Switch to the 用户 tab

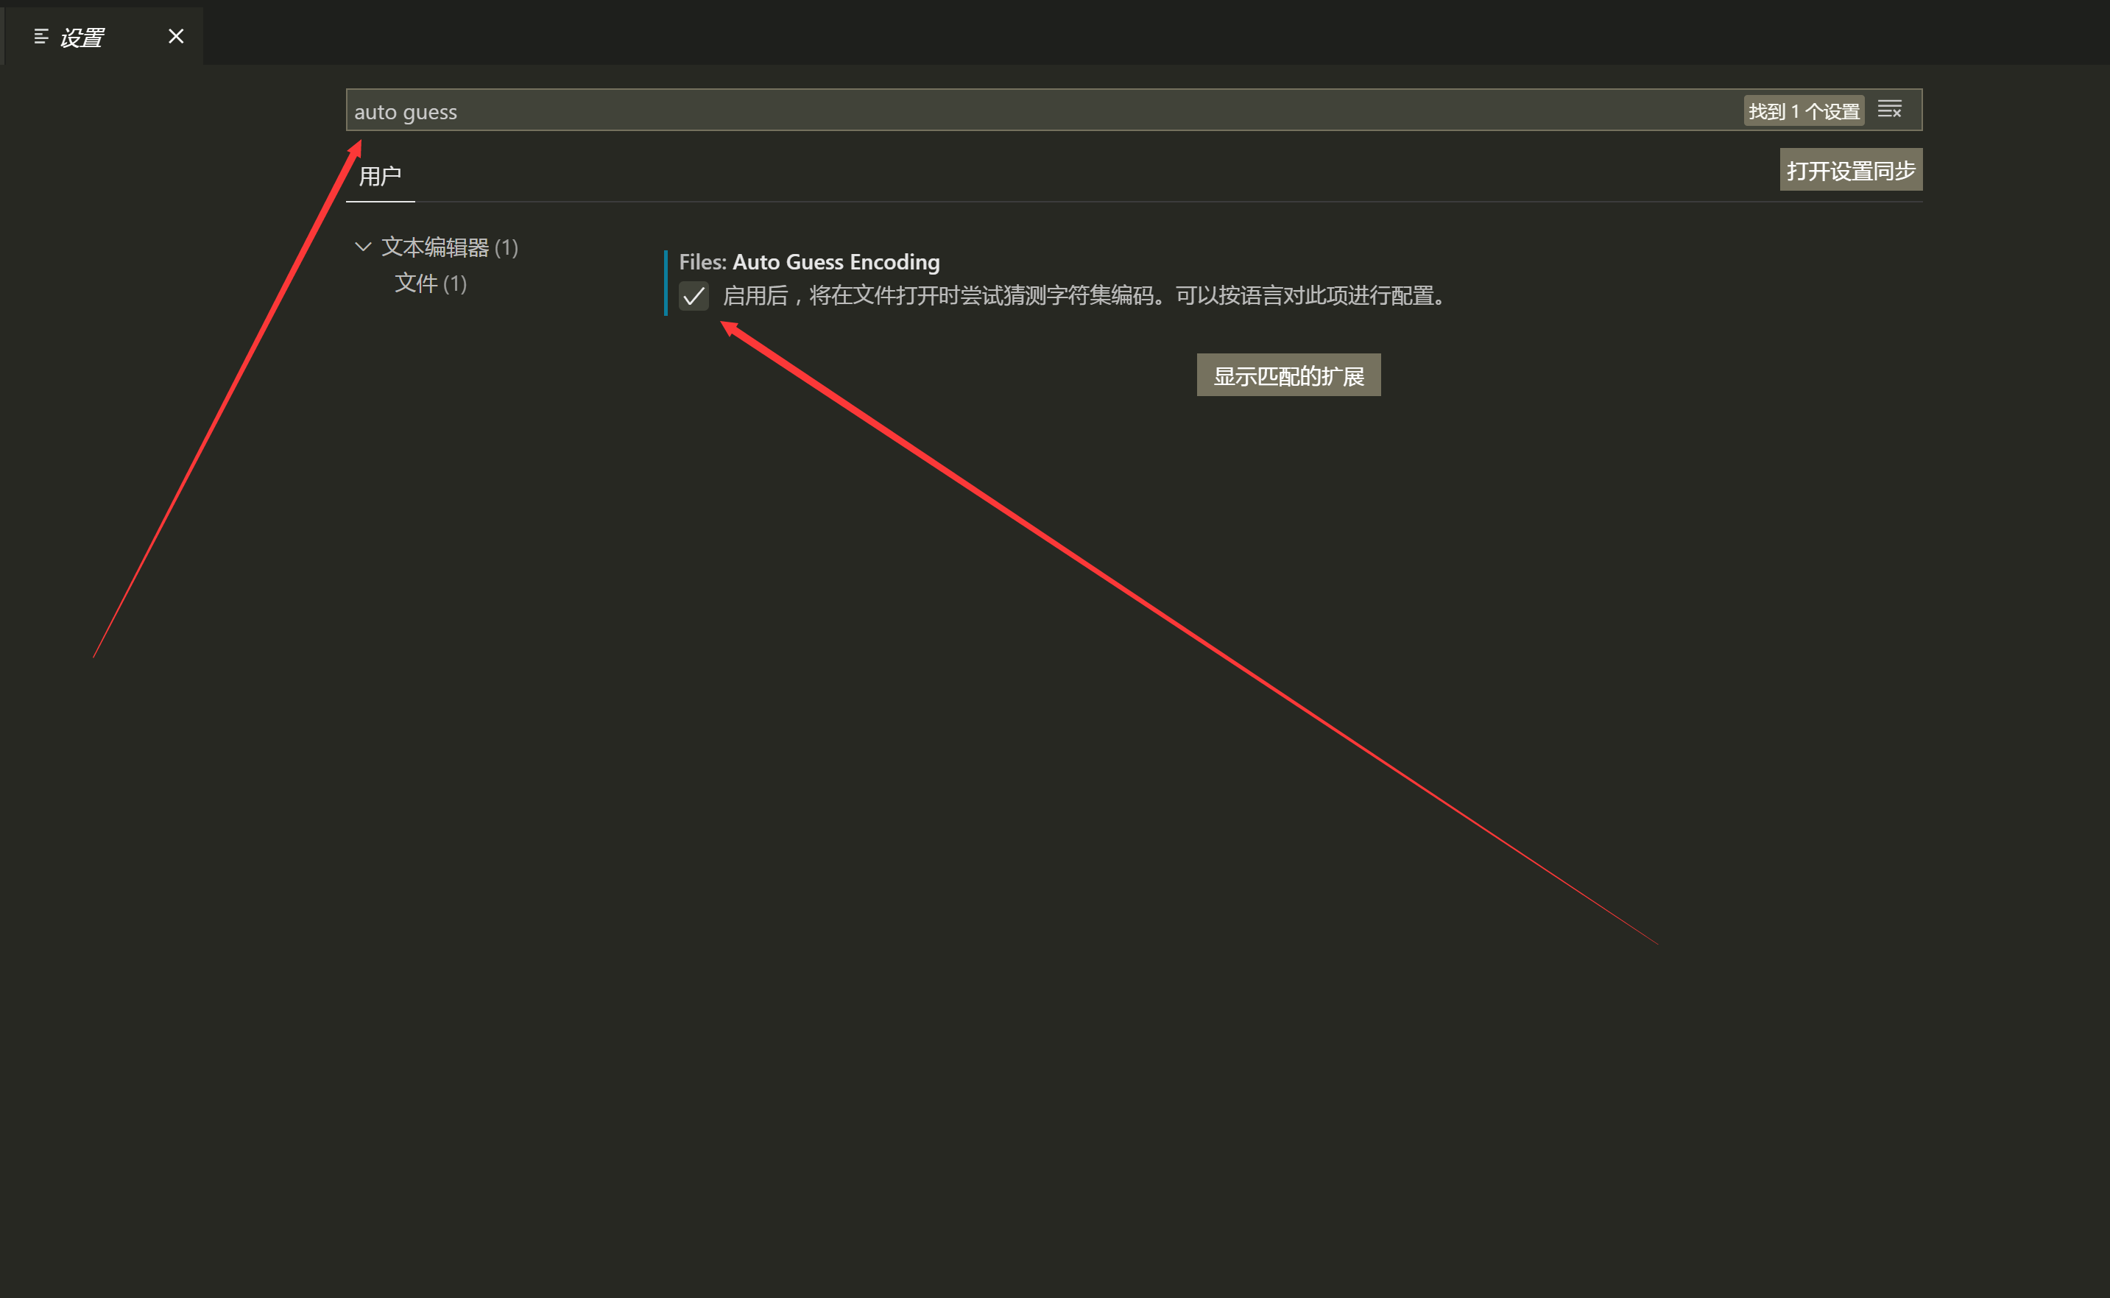[381, 175]
